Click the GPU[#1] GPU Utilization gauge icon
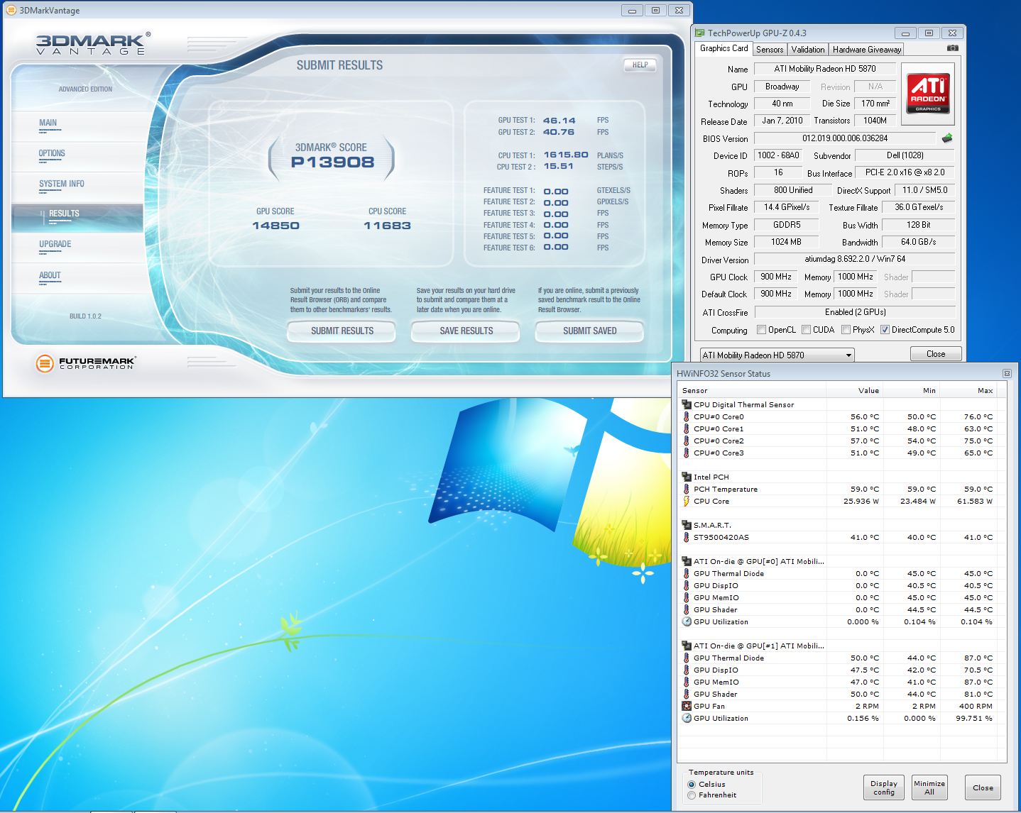Screen dimensions: 1021x813 point(687,718)
